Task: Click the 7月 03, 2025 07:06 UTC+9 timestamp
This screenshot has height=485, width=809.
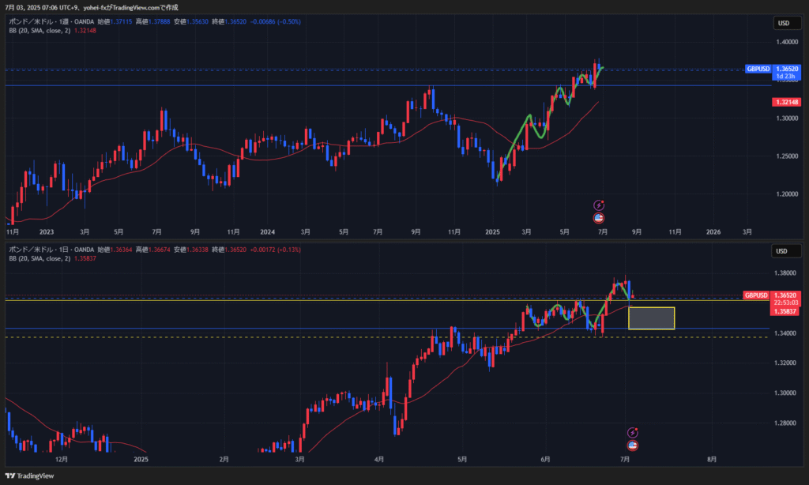Action: [42, 8]
